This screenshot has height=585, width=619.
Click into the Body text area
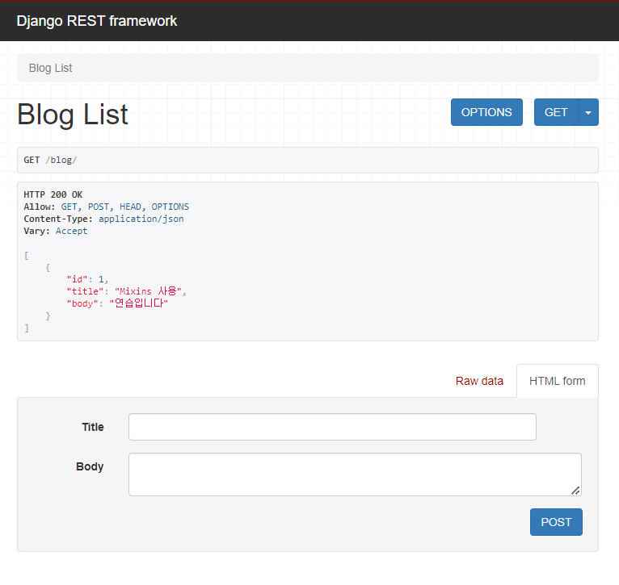click(x=355, y=474)
